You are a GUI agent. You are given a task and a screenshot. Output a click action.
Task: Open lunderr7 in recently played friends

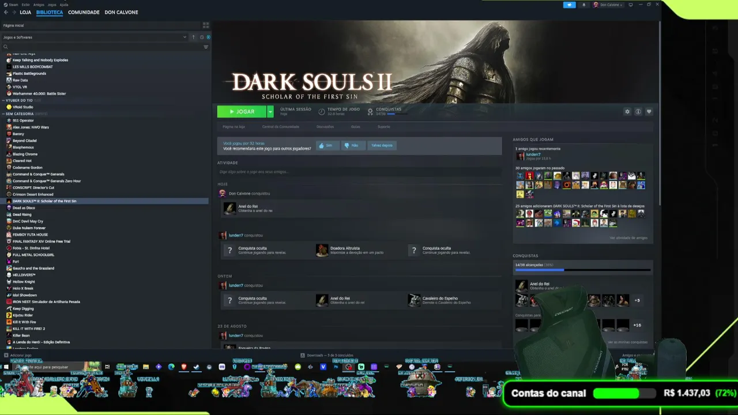[x=533, y=154]
